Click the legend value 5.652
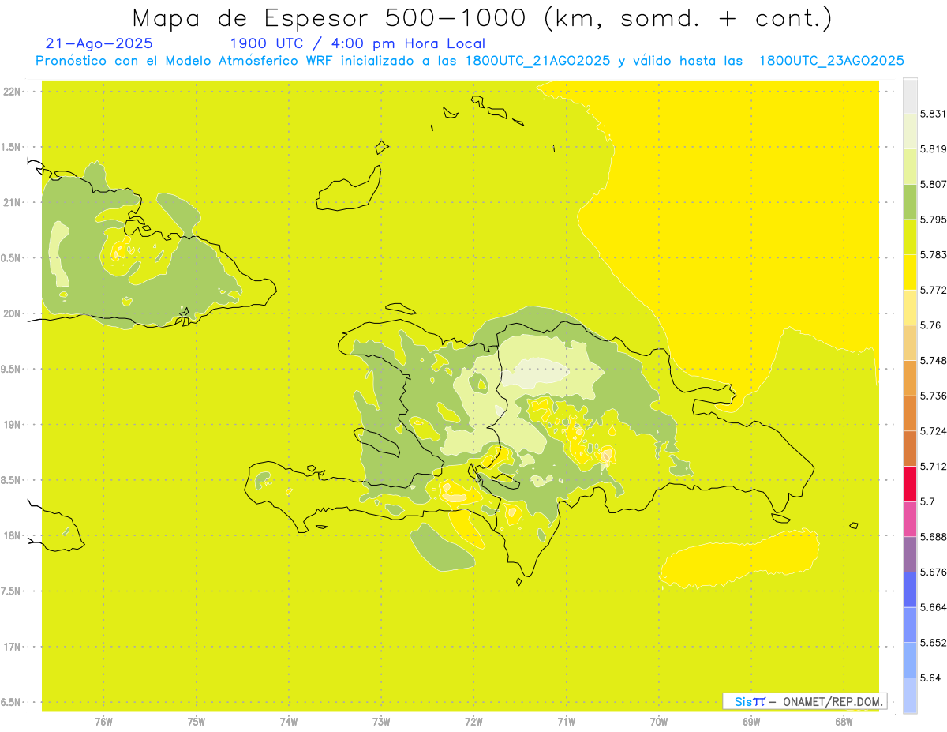The height and width of the screenshot is (732, 947). pos(934,642)
